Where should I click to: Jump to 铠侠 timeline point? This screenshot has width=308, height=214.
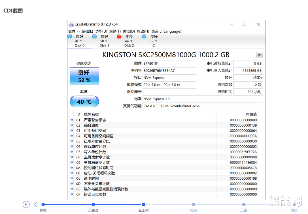coord(194,205)
